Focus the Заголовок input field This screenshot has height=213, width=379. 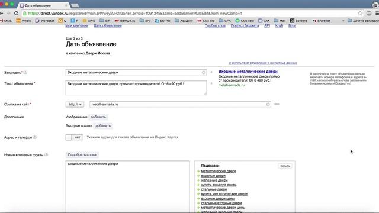click(136, 72)
